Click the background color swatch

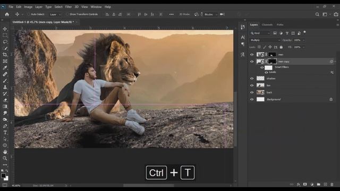click(x=7, y=179)
